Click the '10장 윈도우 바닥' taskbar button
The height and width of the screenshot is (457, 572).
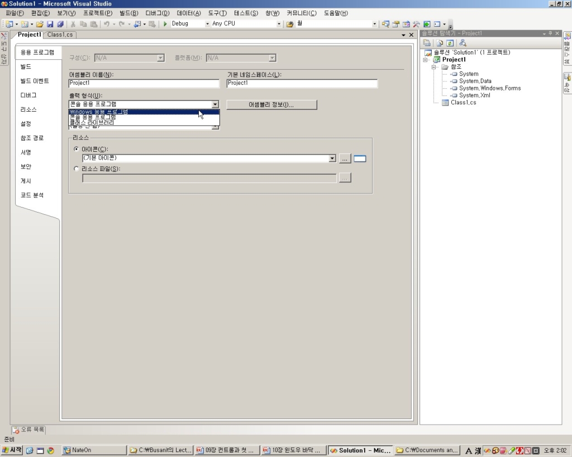(293, 450)
